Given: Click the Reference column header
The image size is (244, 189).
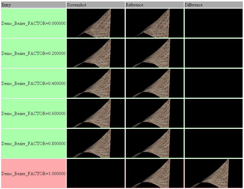Looking at the screenshot, I should 154,5.
